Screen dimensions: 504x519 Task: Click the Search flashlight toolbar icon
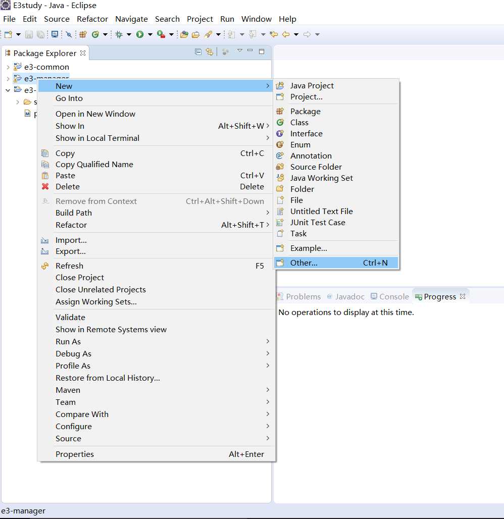208,34
